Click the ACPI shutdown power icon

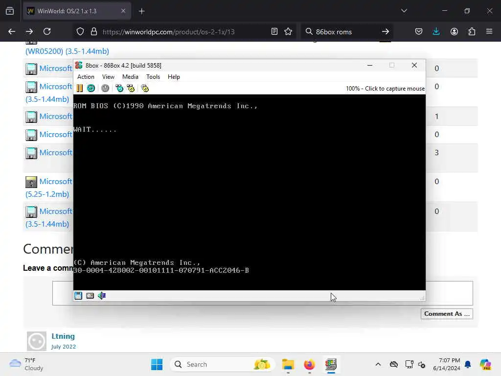click(105, 88)
